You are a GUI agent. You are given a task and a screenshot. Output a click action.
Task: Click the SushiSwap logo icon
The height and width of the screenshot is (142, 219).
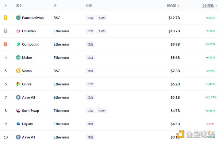pos(18,111)
